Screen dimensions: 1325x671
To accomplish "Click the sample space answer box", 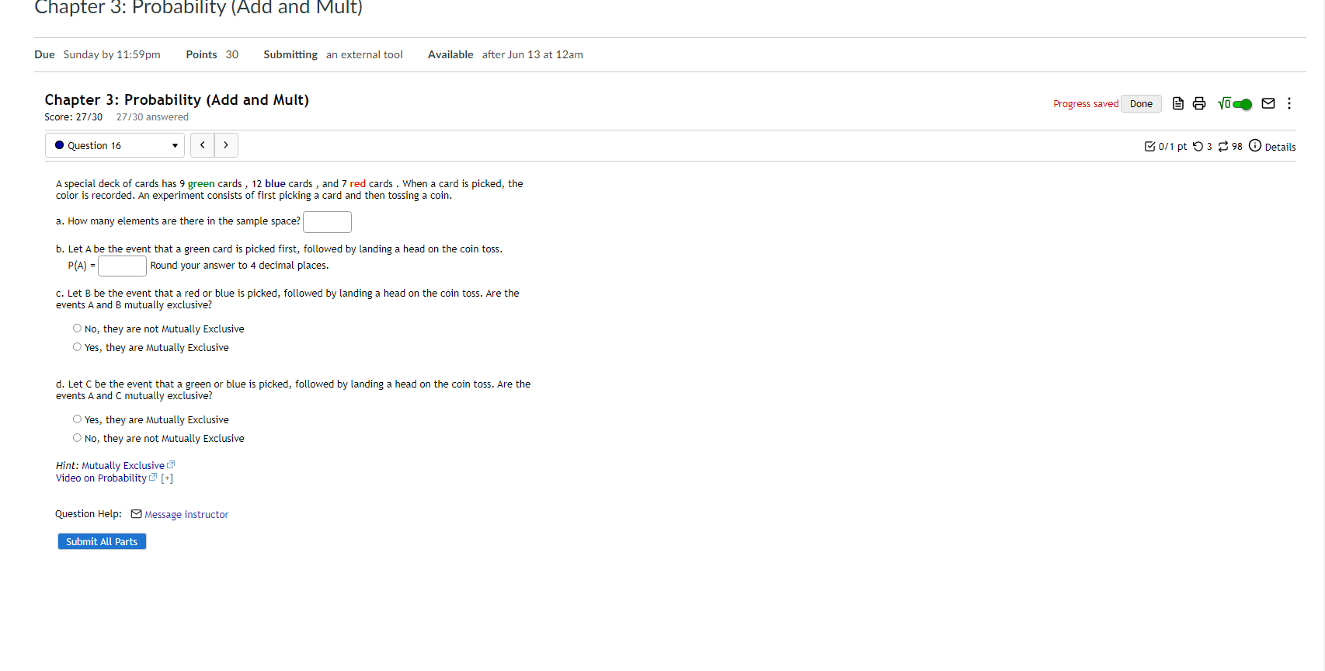I will [x=327, y=222].
